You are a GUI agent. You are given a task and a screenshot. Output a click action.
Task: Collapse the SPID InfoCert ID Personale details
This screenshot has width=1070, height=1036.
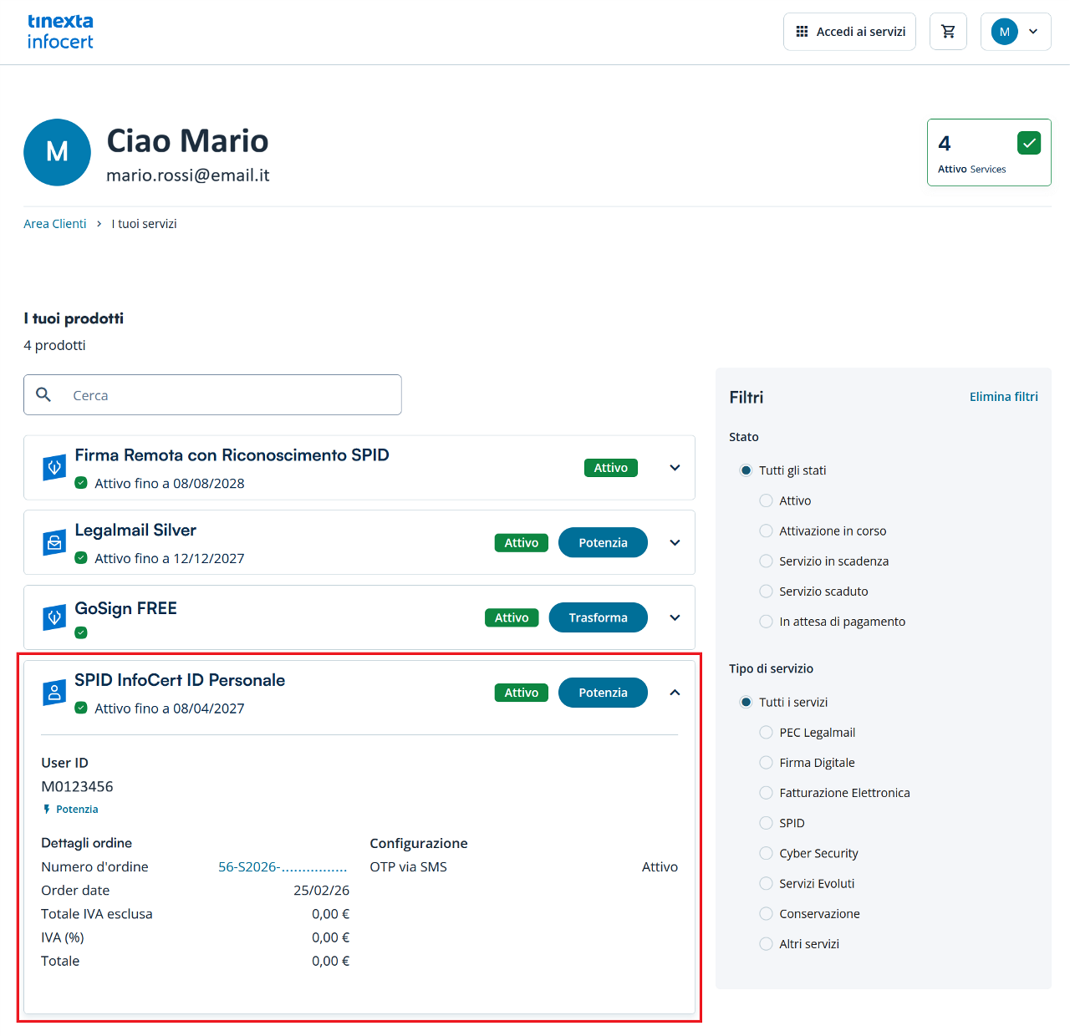[675, 693]
